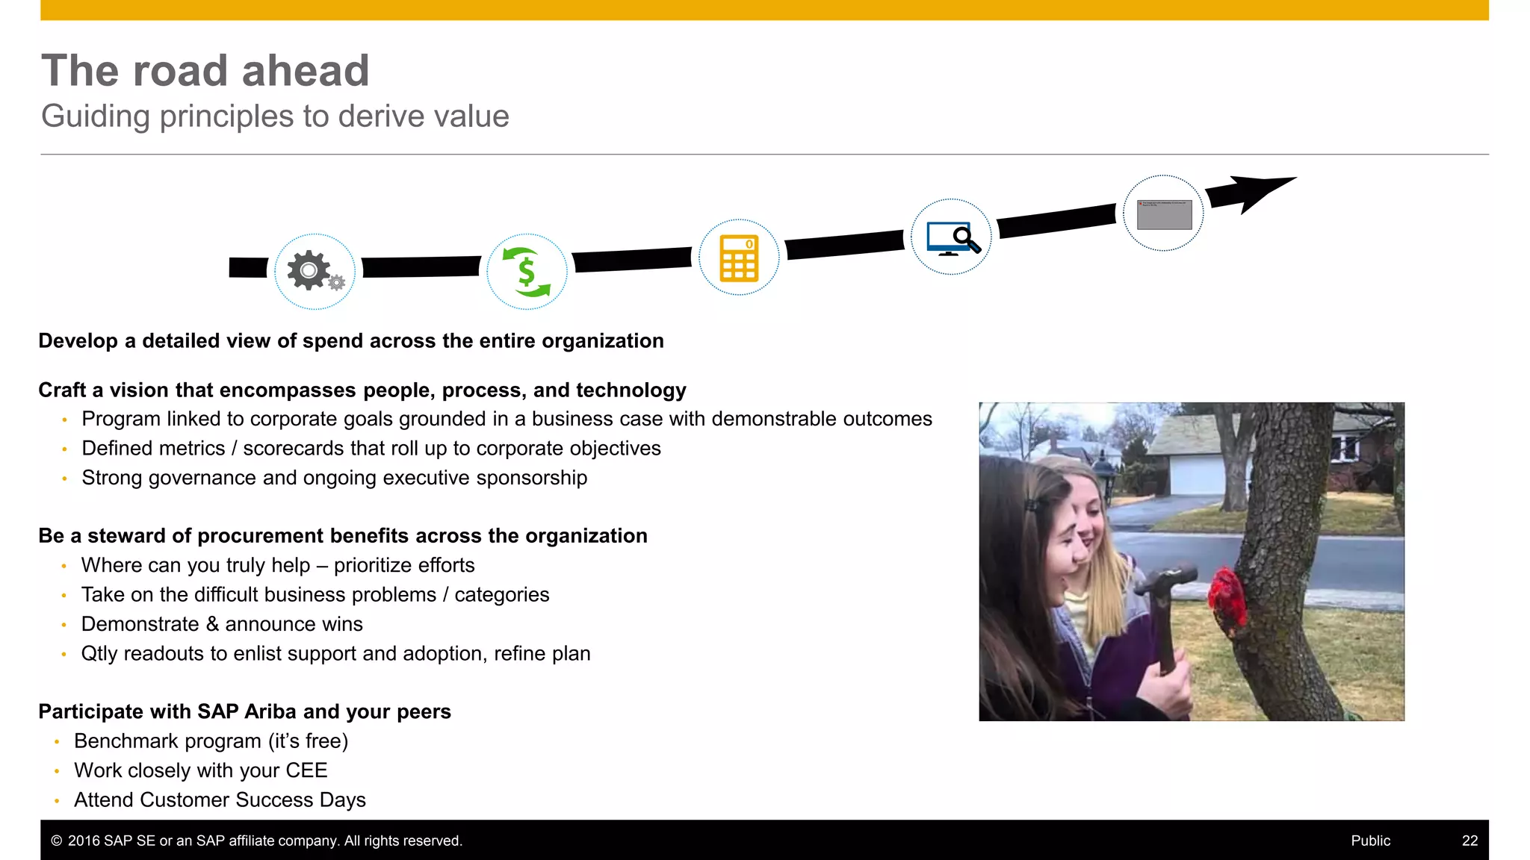Click the SAP copyright notice
Image resolution: width=1530 pixels, height=860 pixels.
click(x=257, y=841)
